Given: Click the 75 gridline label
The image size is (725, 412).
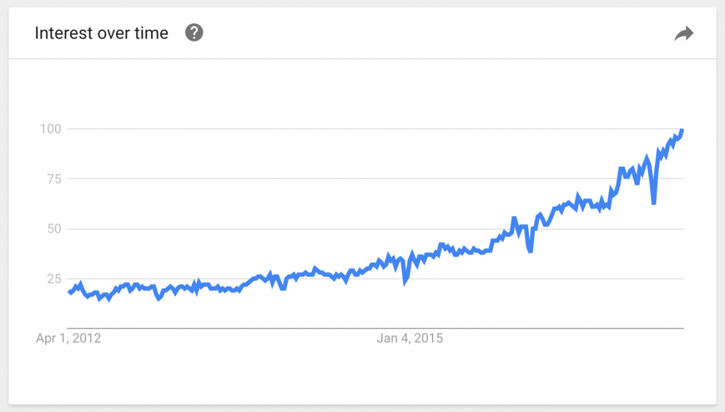Looking at the screenshot, I should click(x=54, y=179).
